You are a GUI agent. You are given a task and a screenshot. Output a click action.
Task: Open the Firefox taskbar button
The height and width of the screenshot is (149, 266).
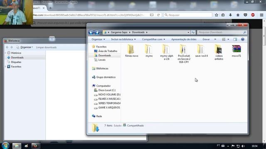coord(35,146)
